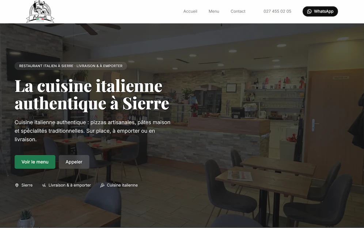Click the delivery scooter icon

tap(43, 185)
